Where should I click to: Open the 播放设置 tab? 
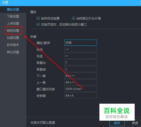coord(13,10)
